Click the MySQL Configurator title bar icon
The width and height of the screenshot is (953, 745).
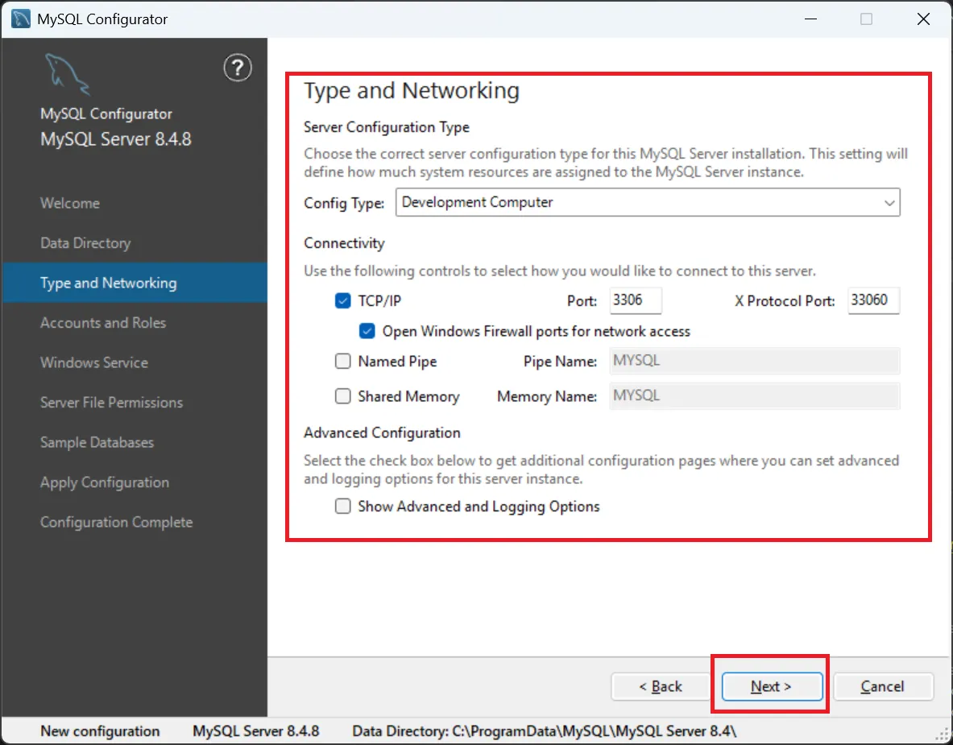coord(22,19)
